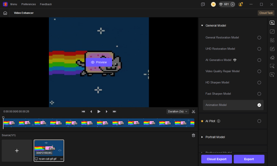Open nyan-cat-gif.gif more options dots
This screenshot has width=277, height=166.
tap(62, 159)
